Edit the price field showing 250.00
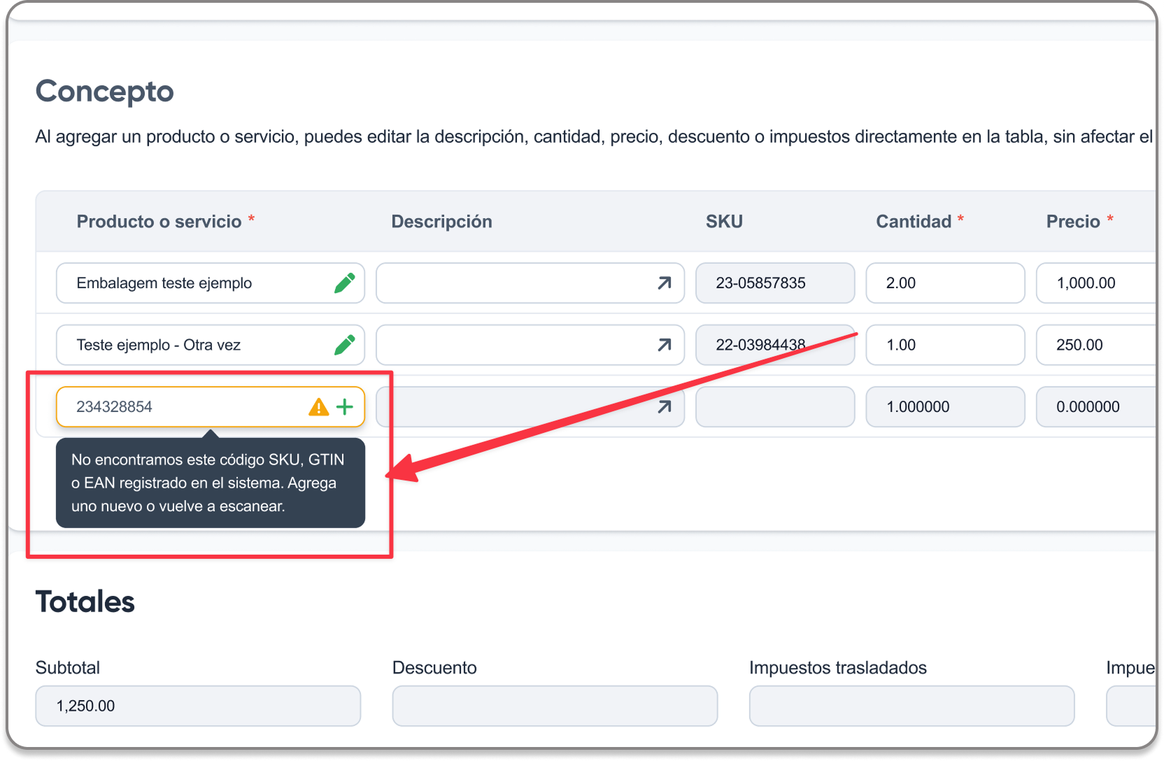The image size is (1164, 761). pos(1096,345)
